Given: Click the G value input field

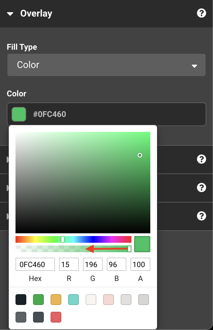Looking at the screenshot, I should point(93,264).
